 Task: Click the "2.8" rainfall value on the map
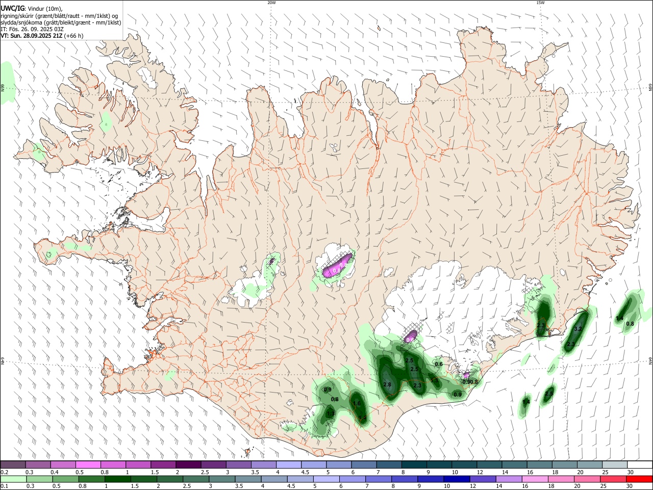[x=387, y=384]
